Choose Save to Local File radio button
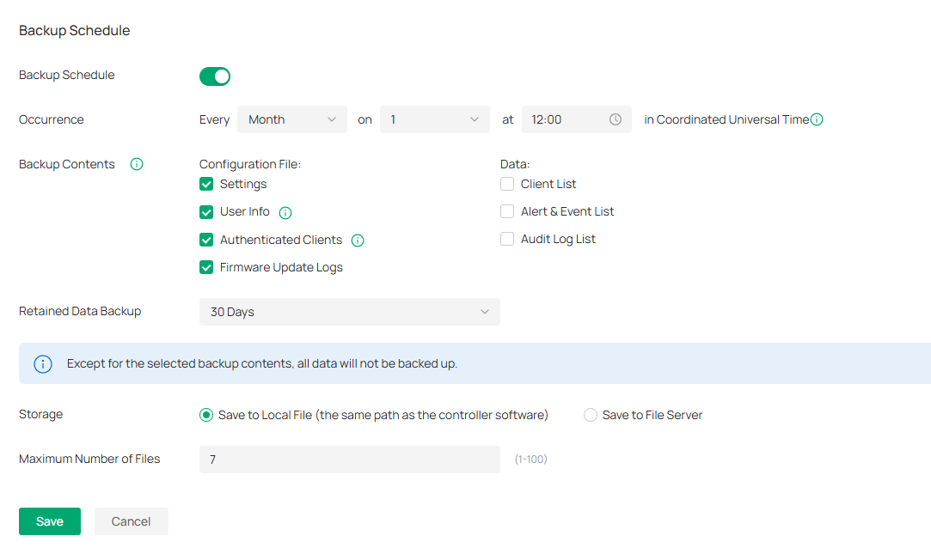931x548 pixels. click(x=206, y=415)
